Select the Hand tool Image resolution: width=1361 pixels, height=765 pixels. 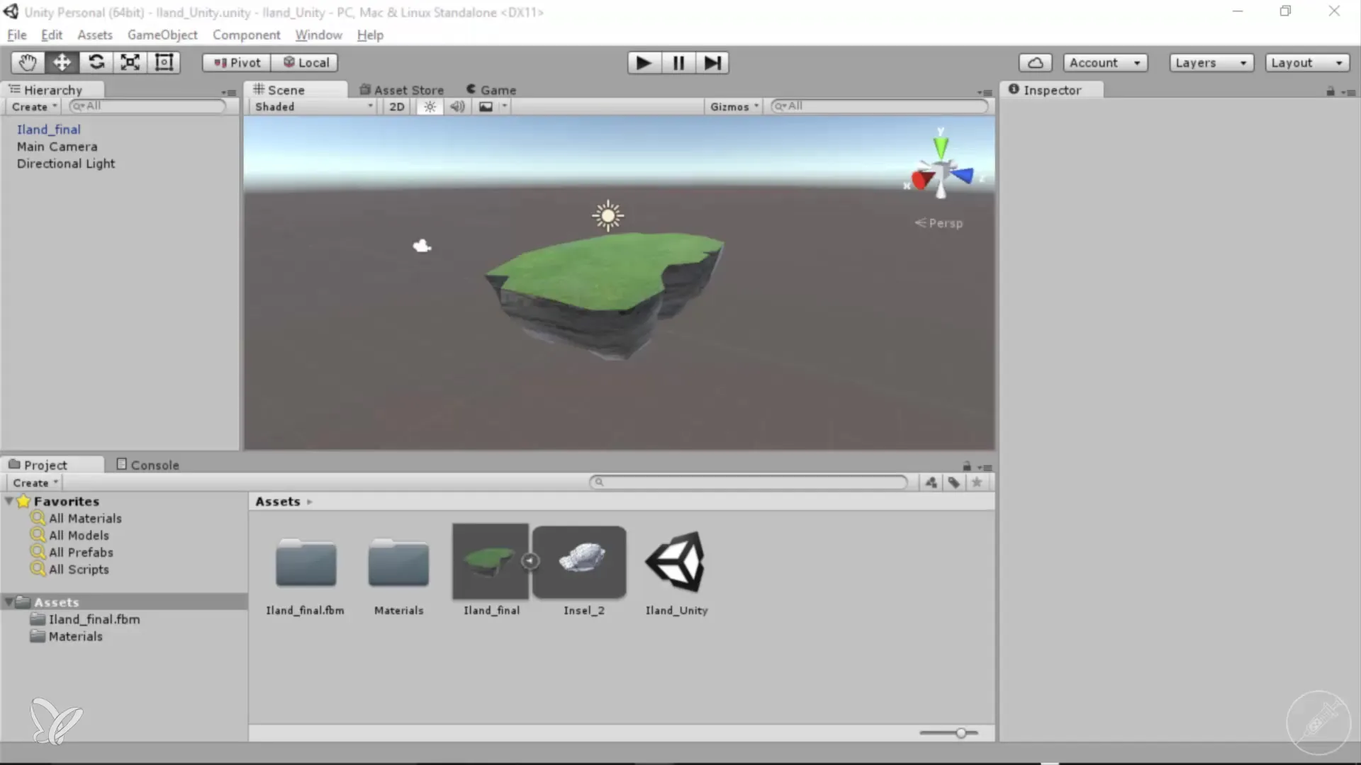28,62
